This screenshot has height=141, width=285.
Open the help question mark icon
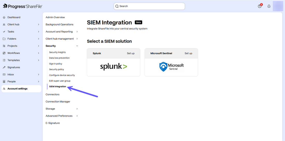[x=260, y=6]
